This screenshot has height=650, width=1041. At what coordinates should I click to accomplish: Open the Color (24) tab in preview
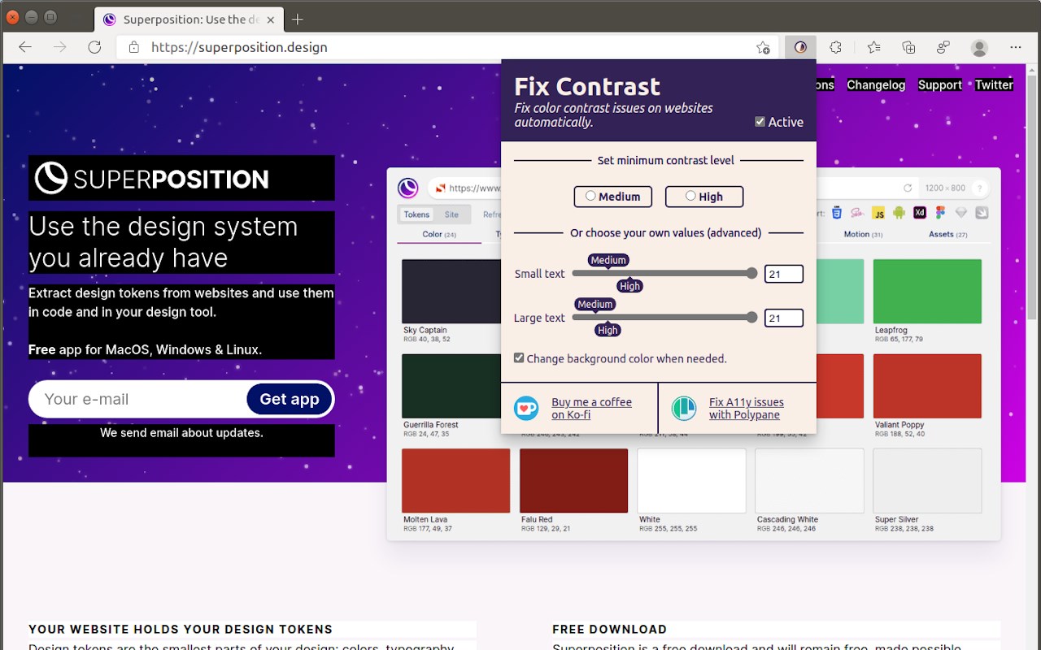click(x=439, y=234)
